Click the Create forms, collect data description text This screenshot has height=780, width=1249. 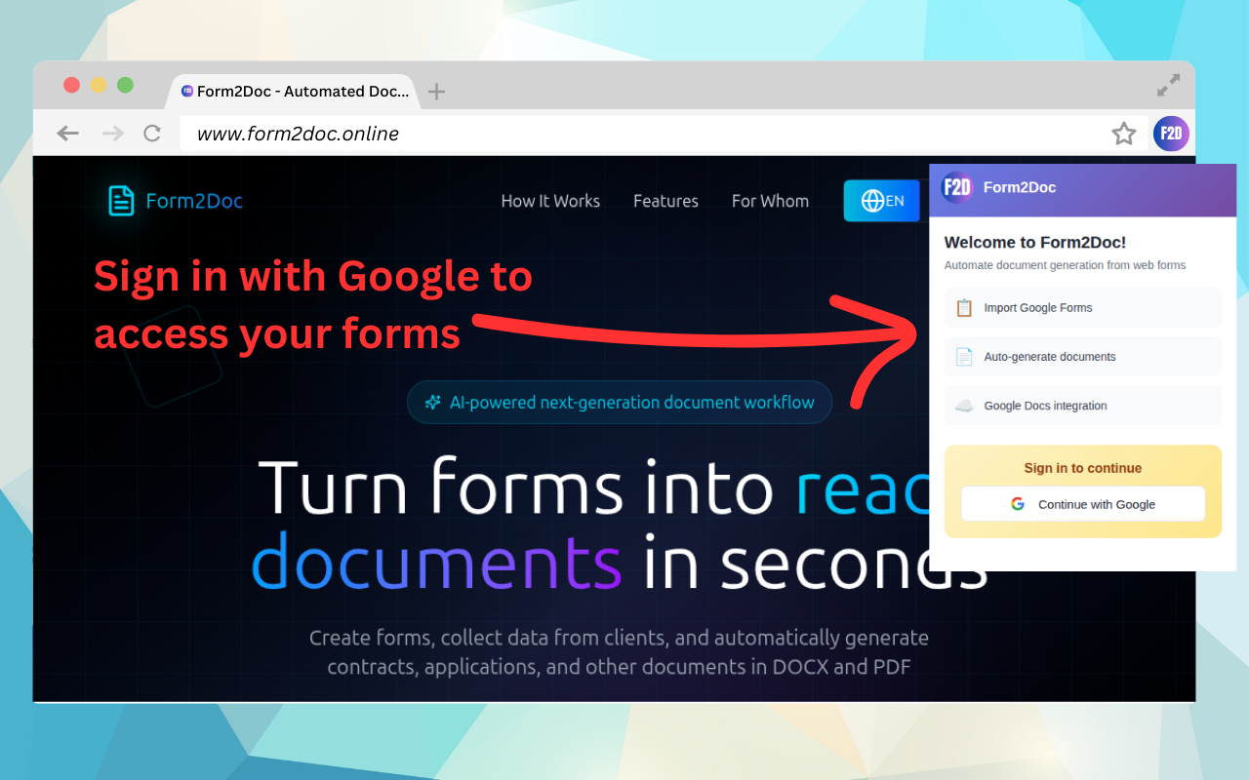pyautogui.click(x=619, y=652)
